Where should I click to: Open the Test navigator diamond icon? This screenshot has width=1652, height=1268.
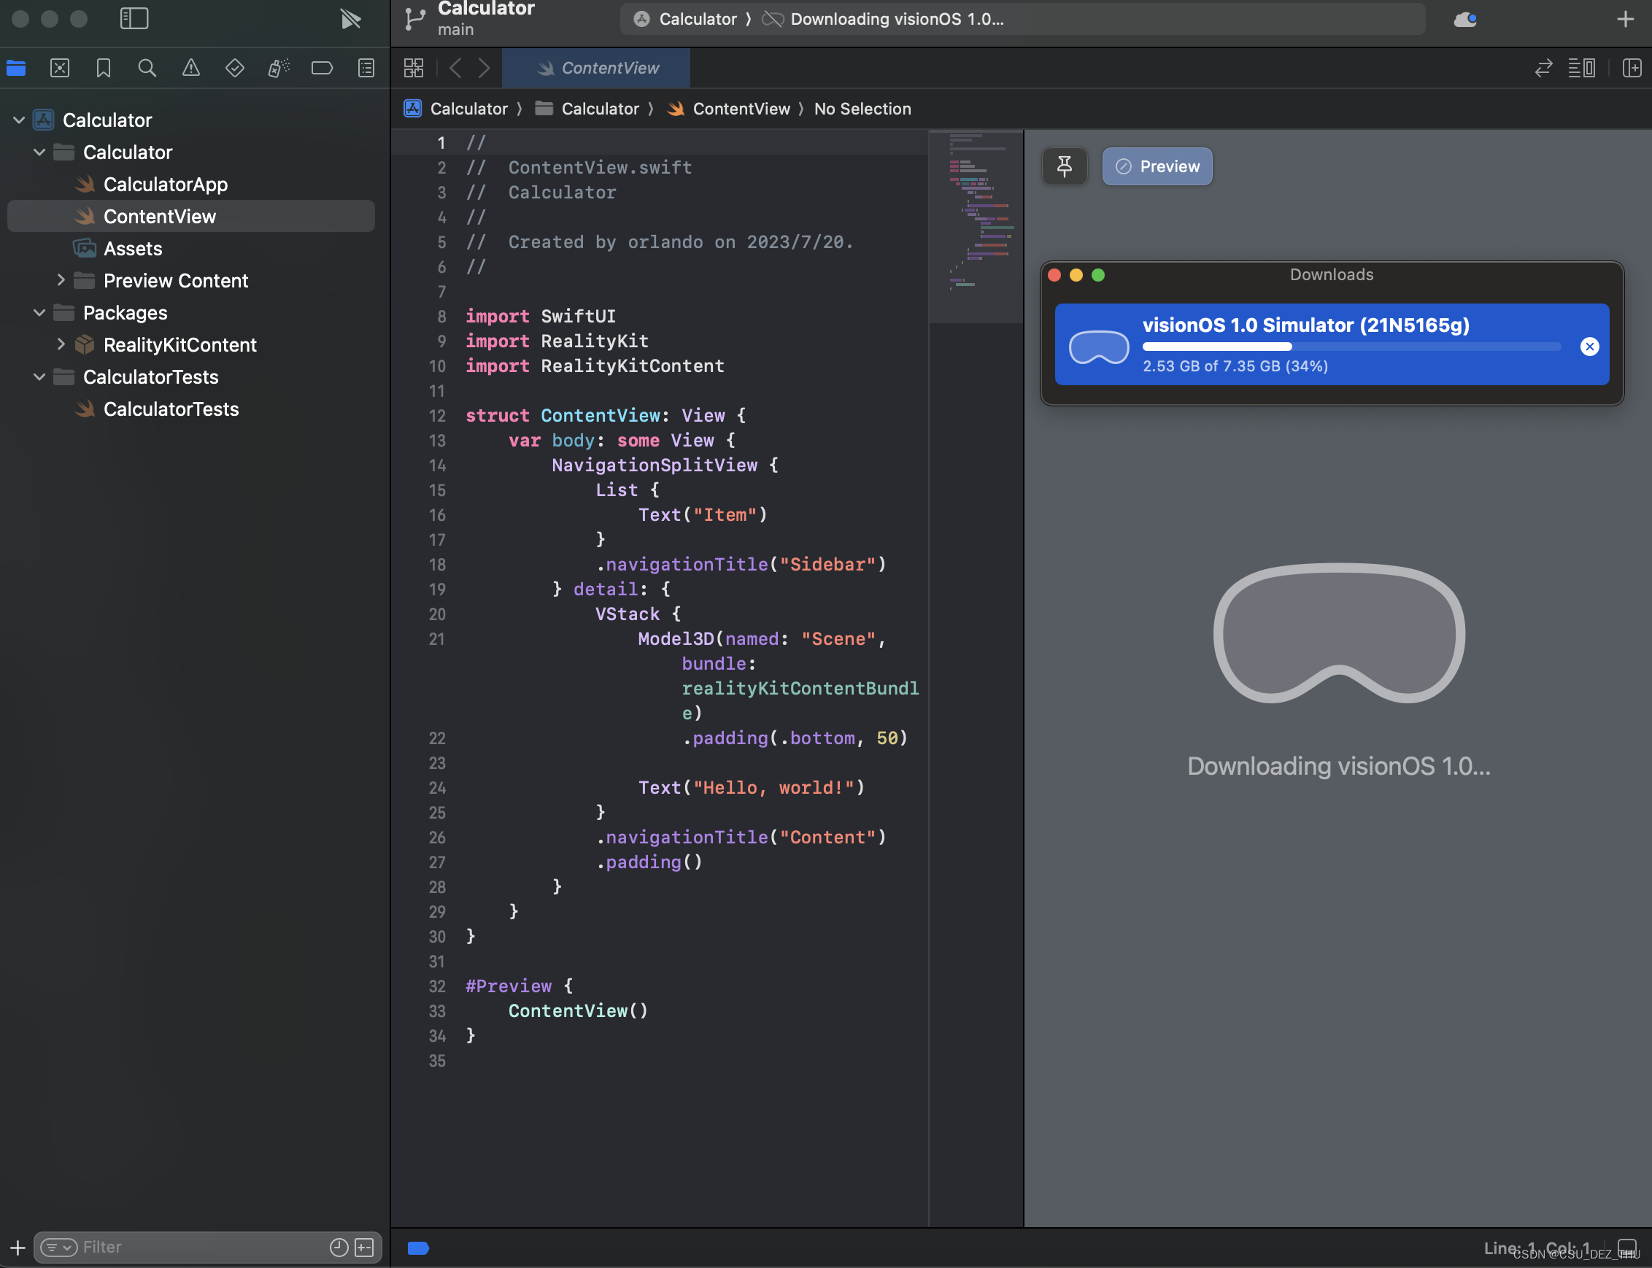click(235, 68)
